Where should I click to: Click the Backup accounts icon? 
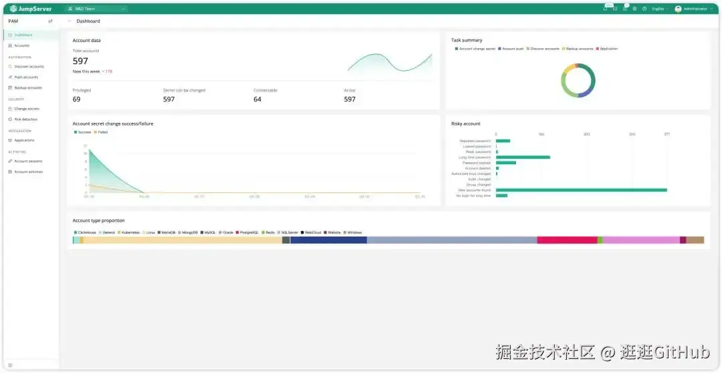[x=10, y=87]
